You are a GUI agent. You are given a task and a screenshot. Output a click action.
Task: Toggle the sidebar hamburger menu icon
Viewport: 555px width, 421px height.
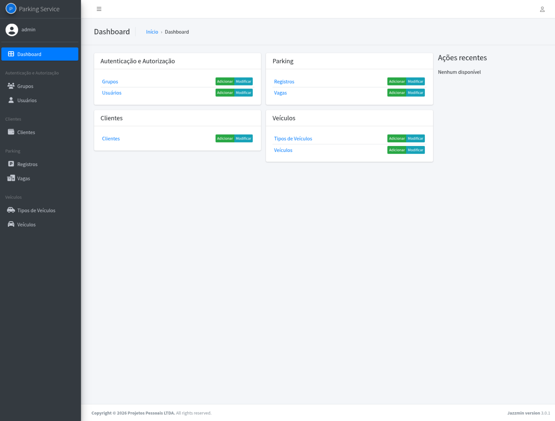[99, 9]
